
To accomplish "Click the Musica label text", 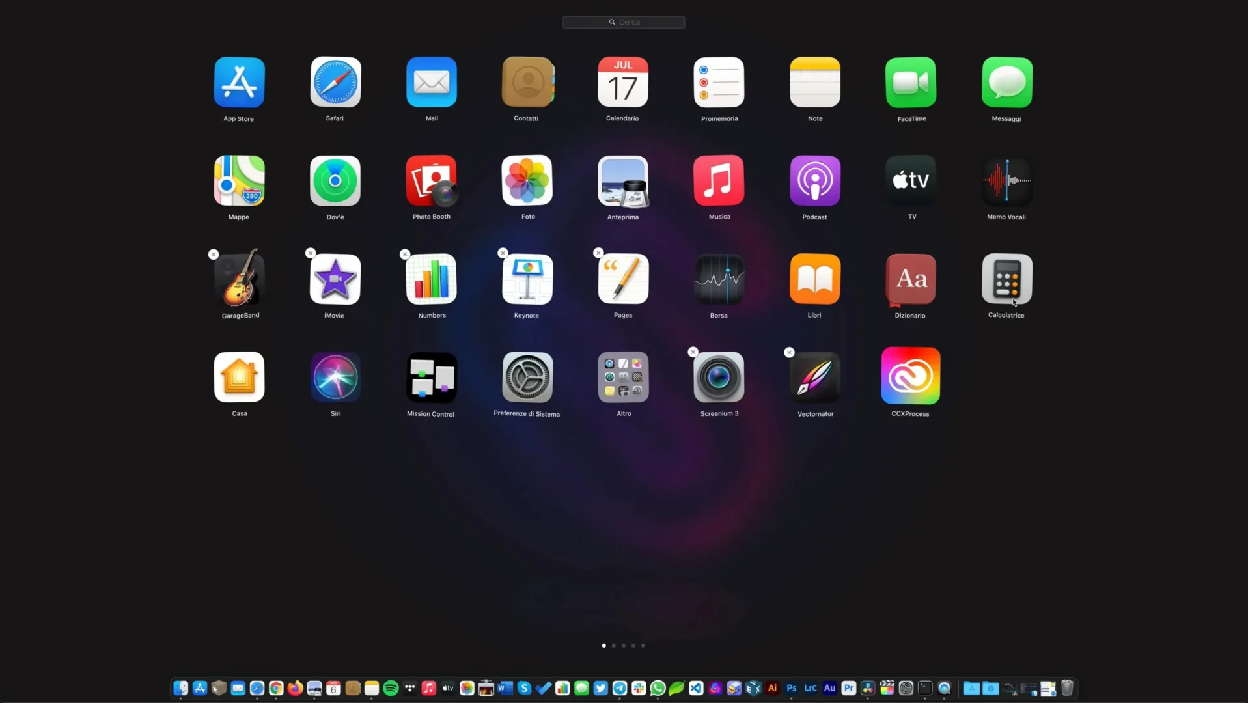I will [x=719, y=217].
